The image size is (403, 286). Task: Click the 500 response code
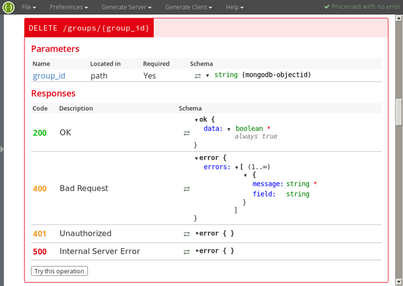tap(40, 251)
